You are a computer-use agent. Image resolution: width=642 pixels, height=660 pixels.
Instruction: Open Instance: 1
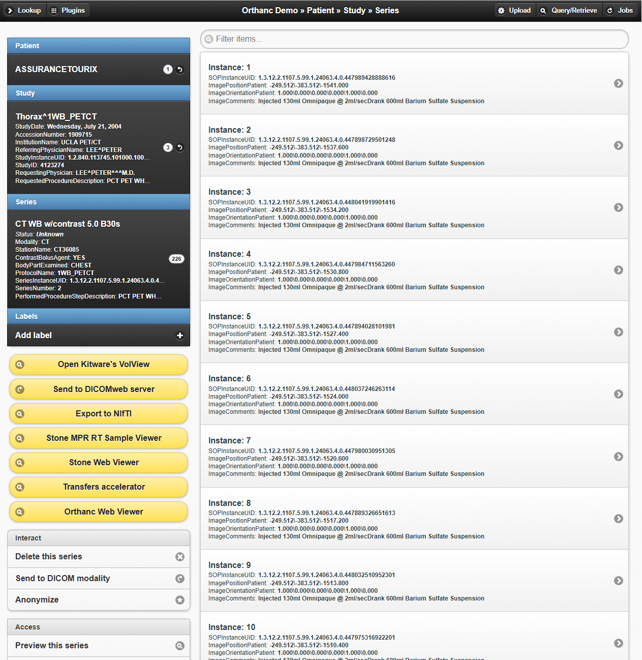[x=414, y=83]
